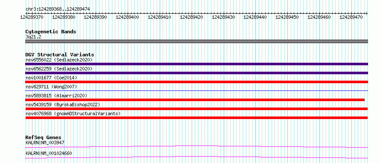Click the pink intron line of KALRN|NM_003947

point(196,146)
